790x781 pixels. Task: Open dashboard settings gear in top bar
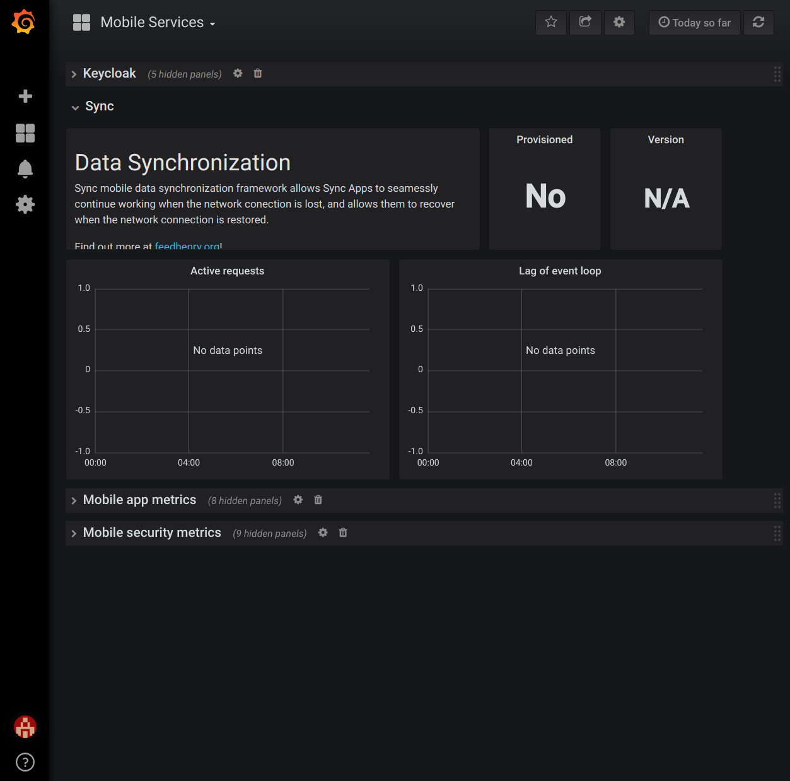tap(619, 22)
